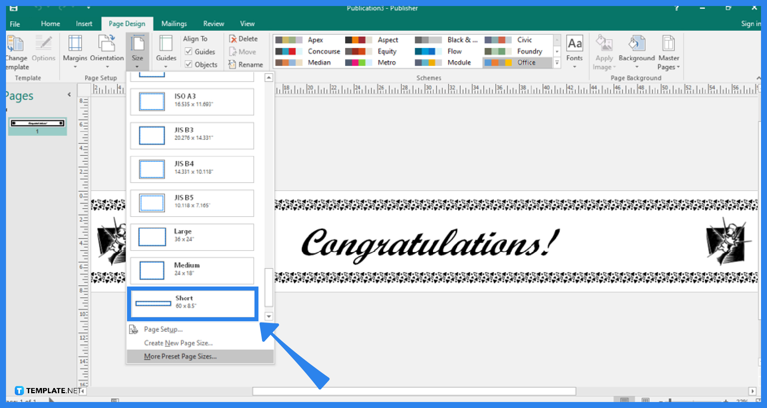Select the Black & White color scheme
This screenshot has height=408, width=767.
[447, 40]
